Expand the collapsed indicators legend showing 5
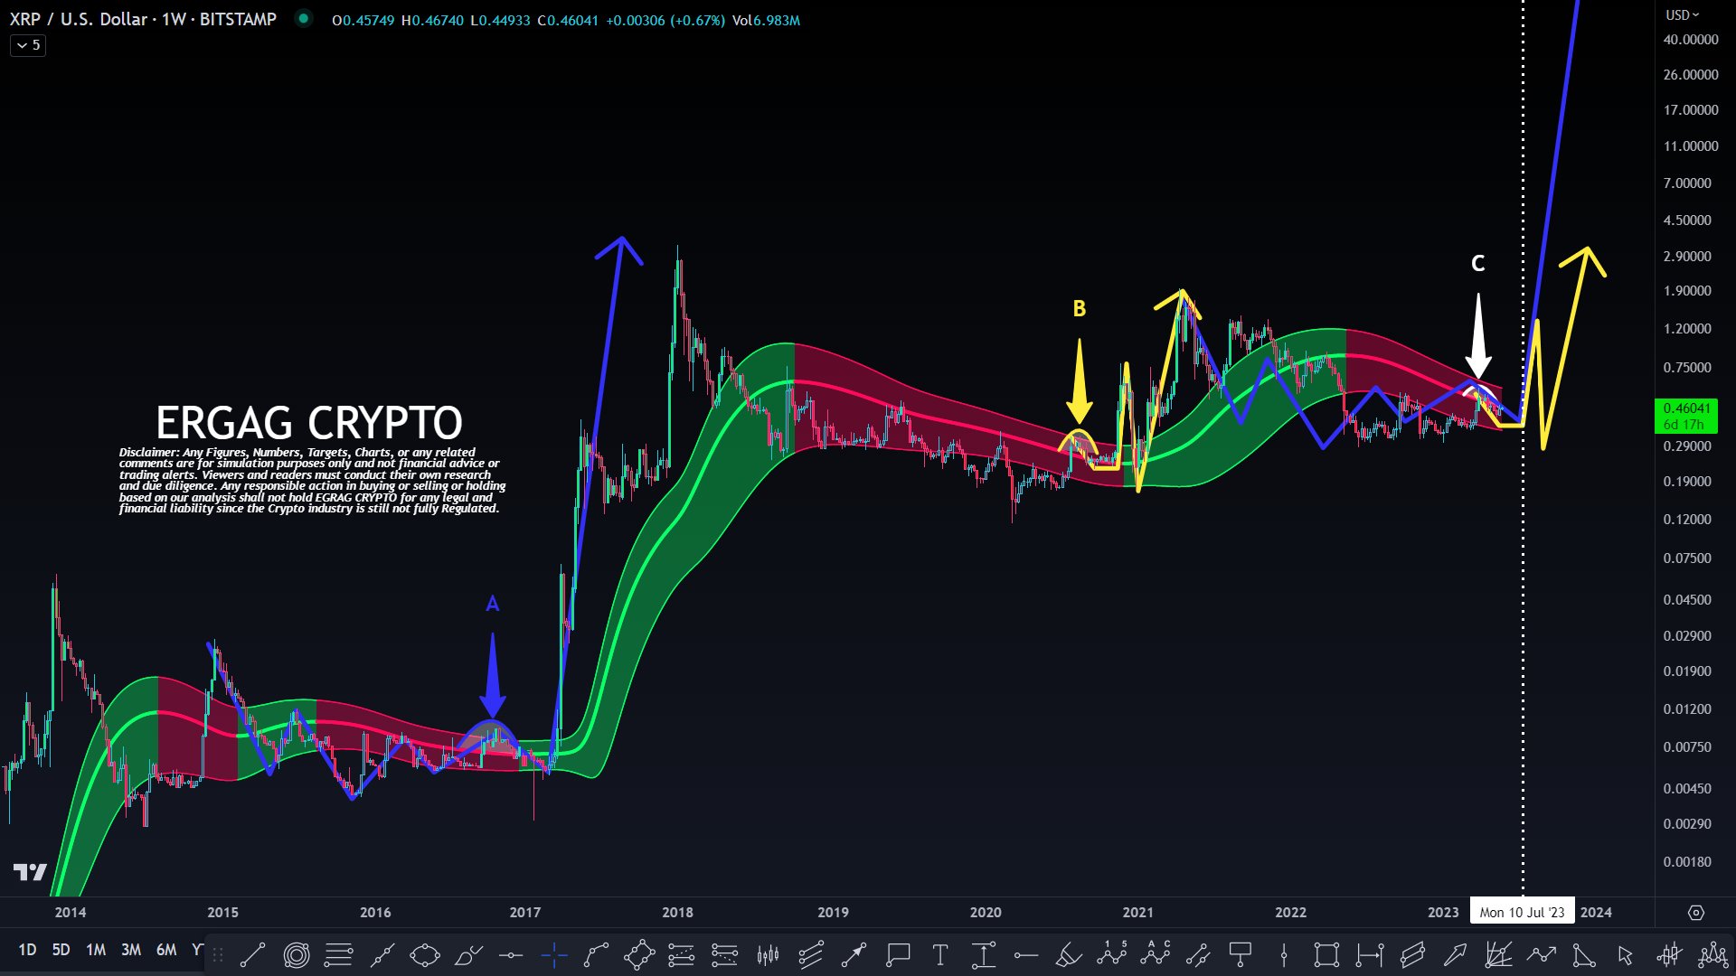 click(x=28, y=45)
